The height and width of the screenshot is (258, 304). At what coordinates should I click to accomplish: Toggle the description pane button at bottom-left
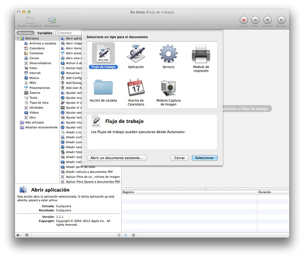pyautogui.click(x=27, y=235)
